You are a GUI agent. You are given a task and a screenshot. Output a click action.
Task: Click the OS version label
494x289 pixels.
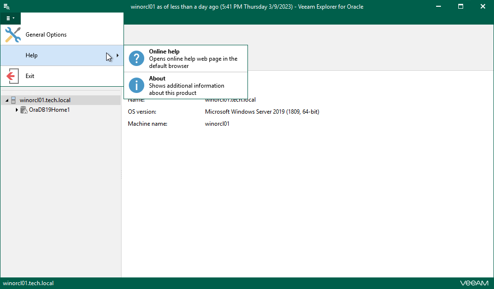pos(142,112)
